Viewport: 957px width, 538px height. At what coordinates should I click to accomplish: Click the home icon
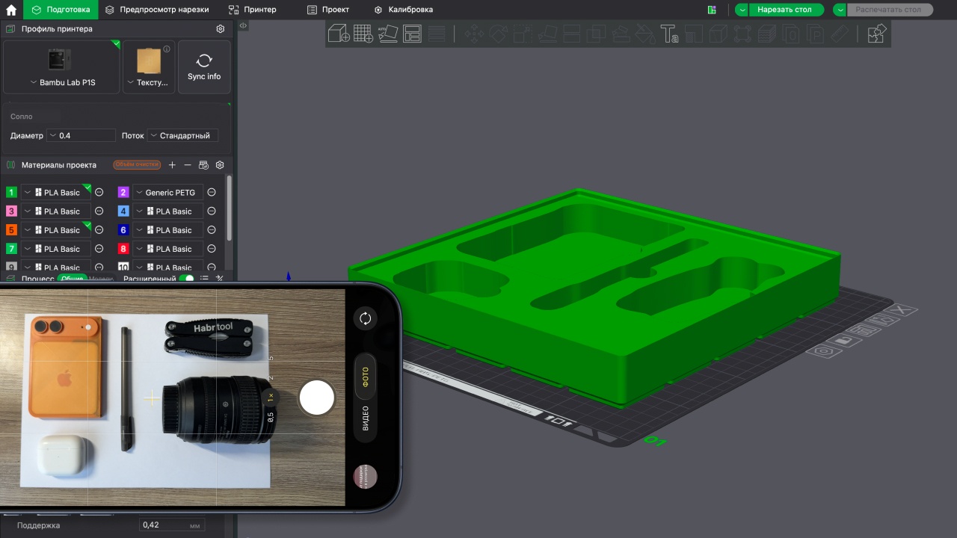(x=11, y=10)
